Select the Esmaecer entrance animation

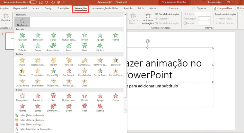pyautogui.click(x=38, y=37)
